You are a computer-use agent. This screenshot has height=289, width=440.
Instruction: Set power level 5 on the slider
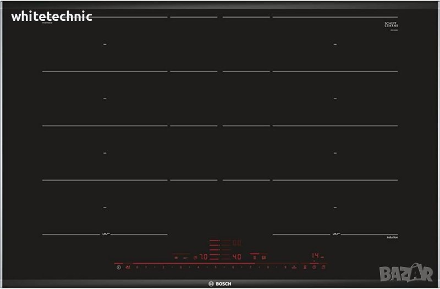click(216, 268)
